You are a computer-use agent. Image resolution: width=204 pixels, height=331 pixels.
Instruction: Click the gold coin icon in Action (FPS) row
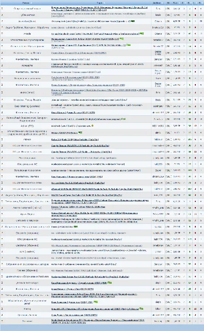click(x=92, y=126)
